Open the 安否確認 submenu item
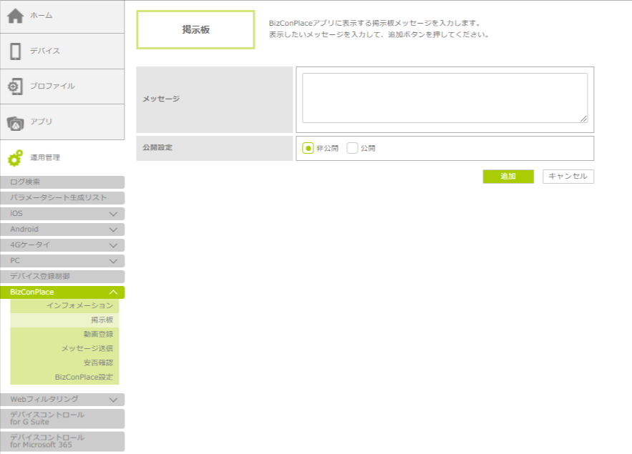This screenshot has height=454, width=632. 97,362
